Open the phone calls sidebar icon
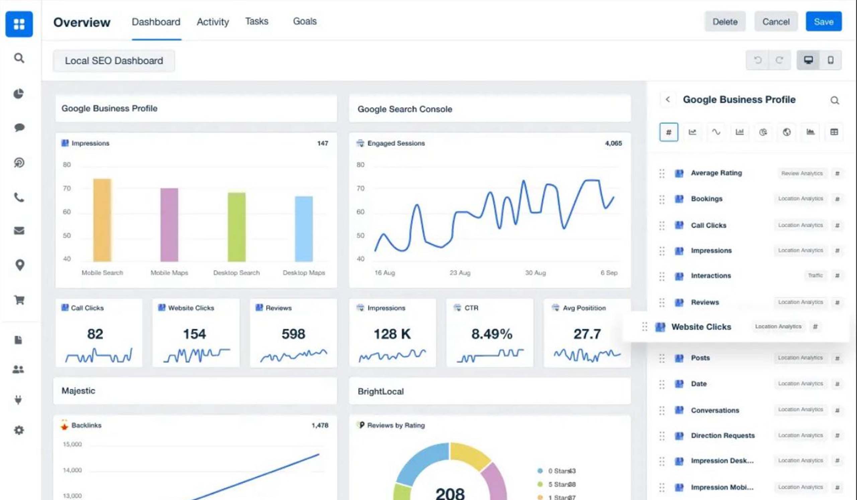Screen dimensions: 857x500 pos(19,197)
